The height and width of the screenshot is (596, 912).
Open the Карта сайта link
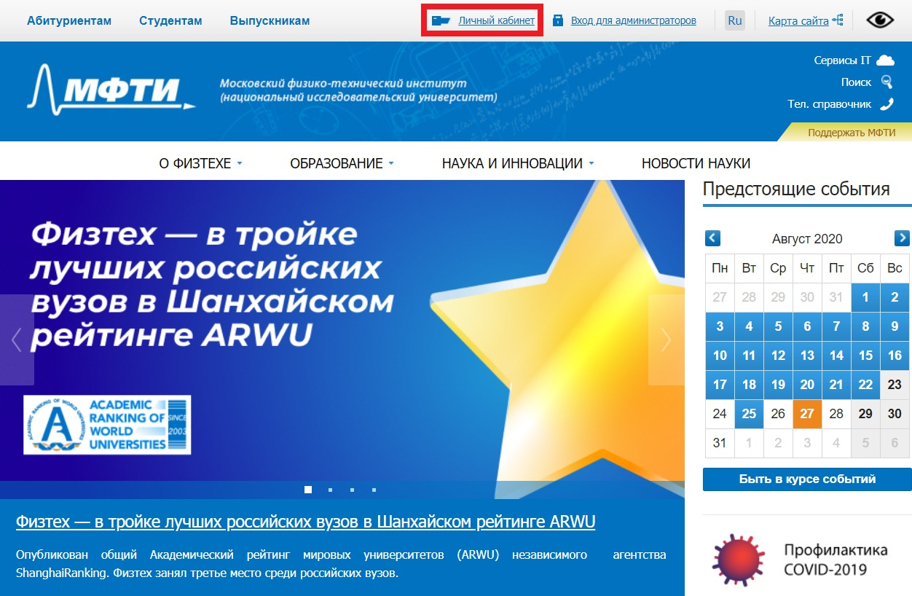tap(798, 20)
